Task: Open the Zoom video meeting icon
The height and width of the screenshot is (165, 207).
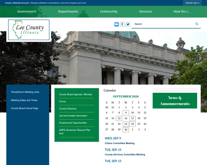Action: pyautogui.click(x=117, y=24)
